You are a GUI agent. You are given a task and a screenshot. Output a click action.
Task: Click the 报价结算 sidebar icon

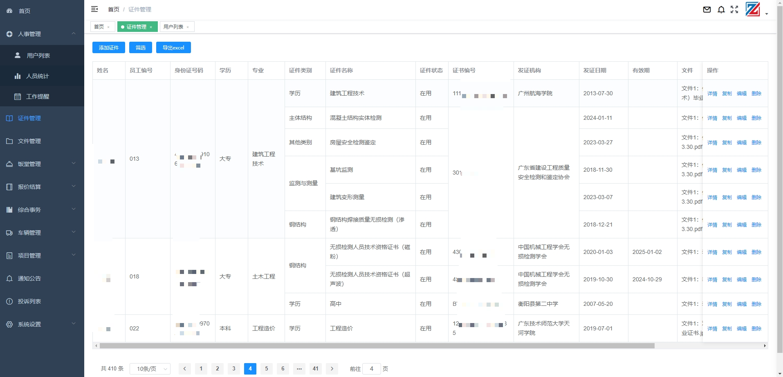tap(9, 187)
